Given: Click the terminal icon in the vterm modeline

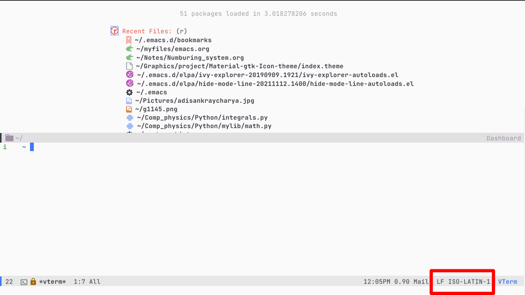Looking at the screenshot, I should click(23, 282).
